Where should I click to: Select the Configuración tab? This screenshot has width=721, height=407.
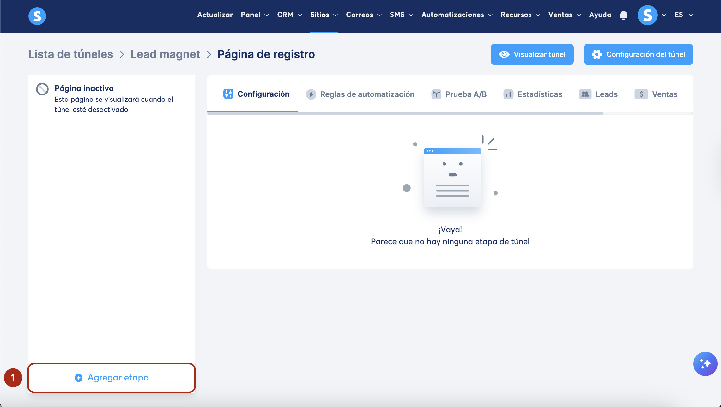256,94
